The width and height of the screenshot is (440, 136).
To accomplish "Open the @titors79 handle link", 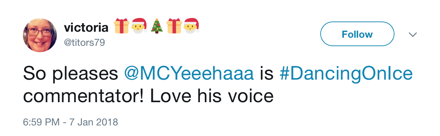I will coord(84,42).
